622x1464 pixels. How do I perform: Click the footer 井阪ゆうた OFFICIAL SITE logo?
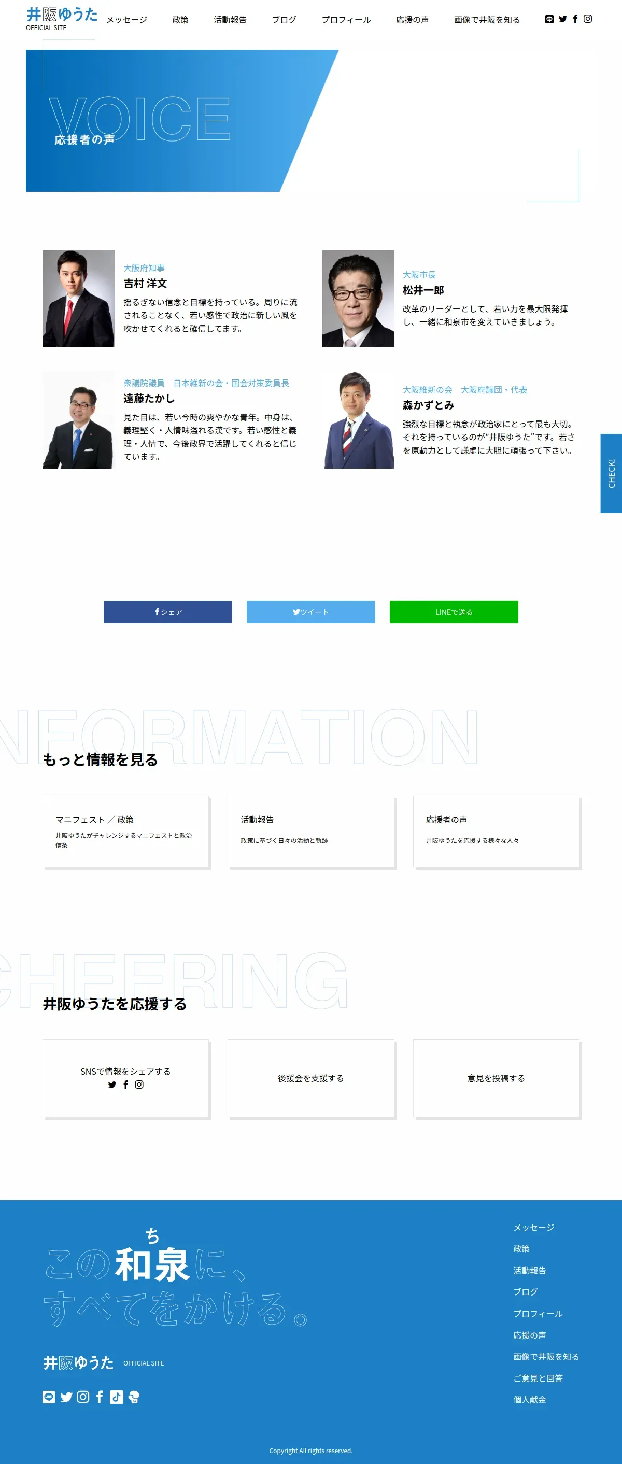pyautogui.click(x=103, y=1363)
